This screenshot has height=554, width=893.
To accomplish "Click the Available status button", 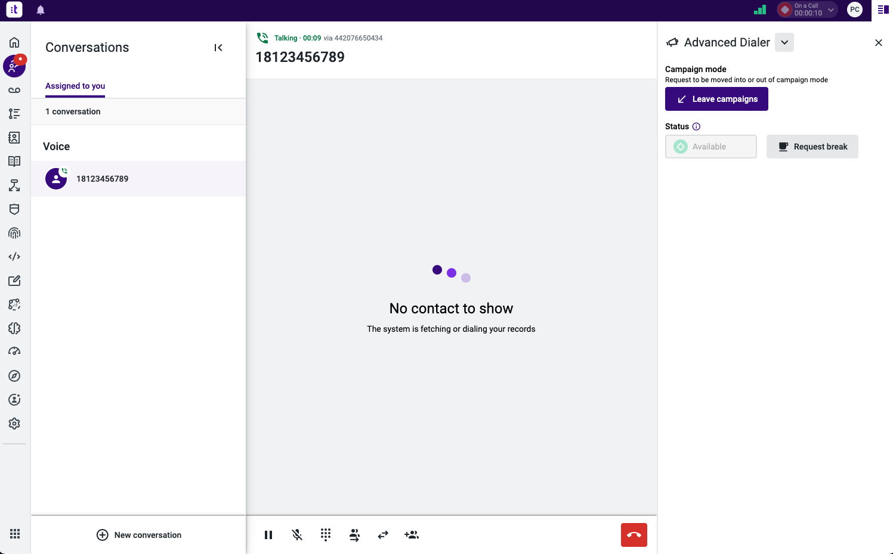I will click(x=711, y=147).
